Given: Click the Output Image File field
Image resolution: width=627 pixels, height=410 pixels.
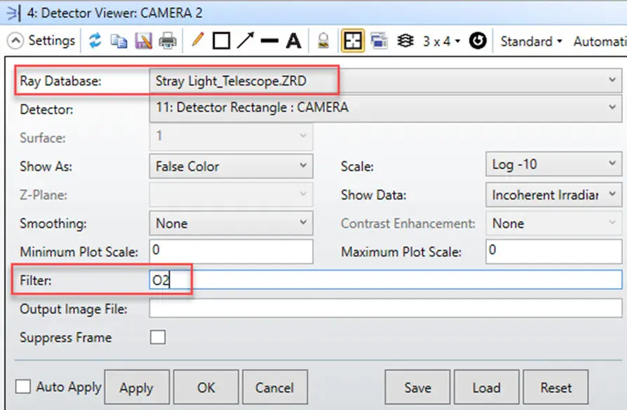Looking at the screenshot, I should point(386,308).
